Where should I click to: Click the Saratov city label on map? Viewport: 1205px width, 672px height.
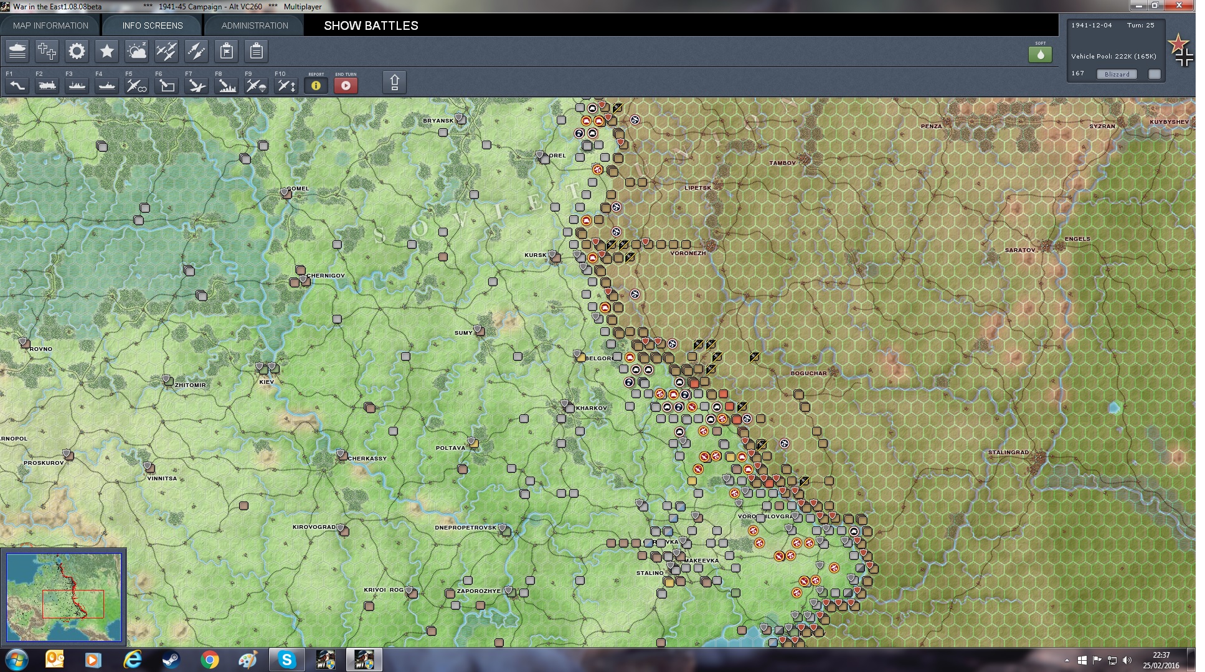(1020, 250)
